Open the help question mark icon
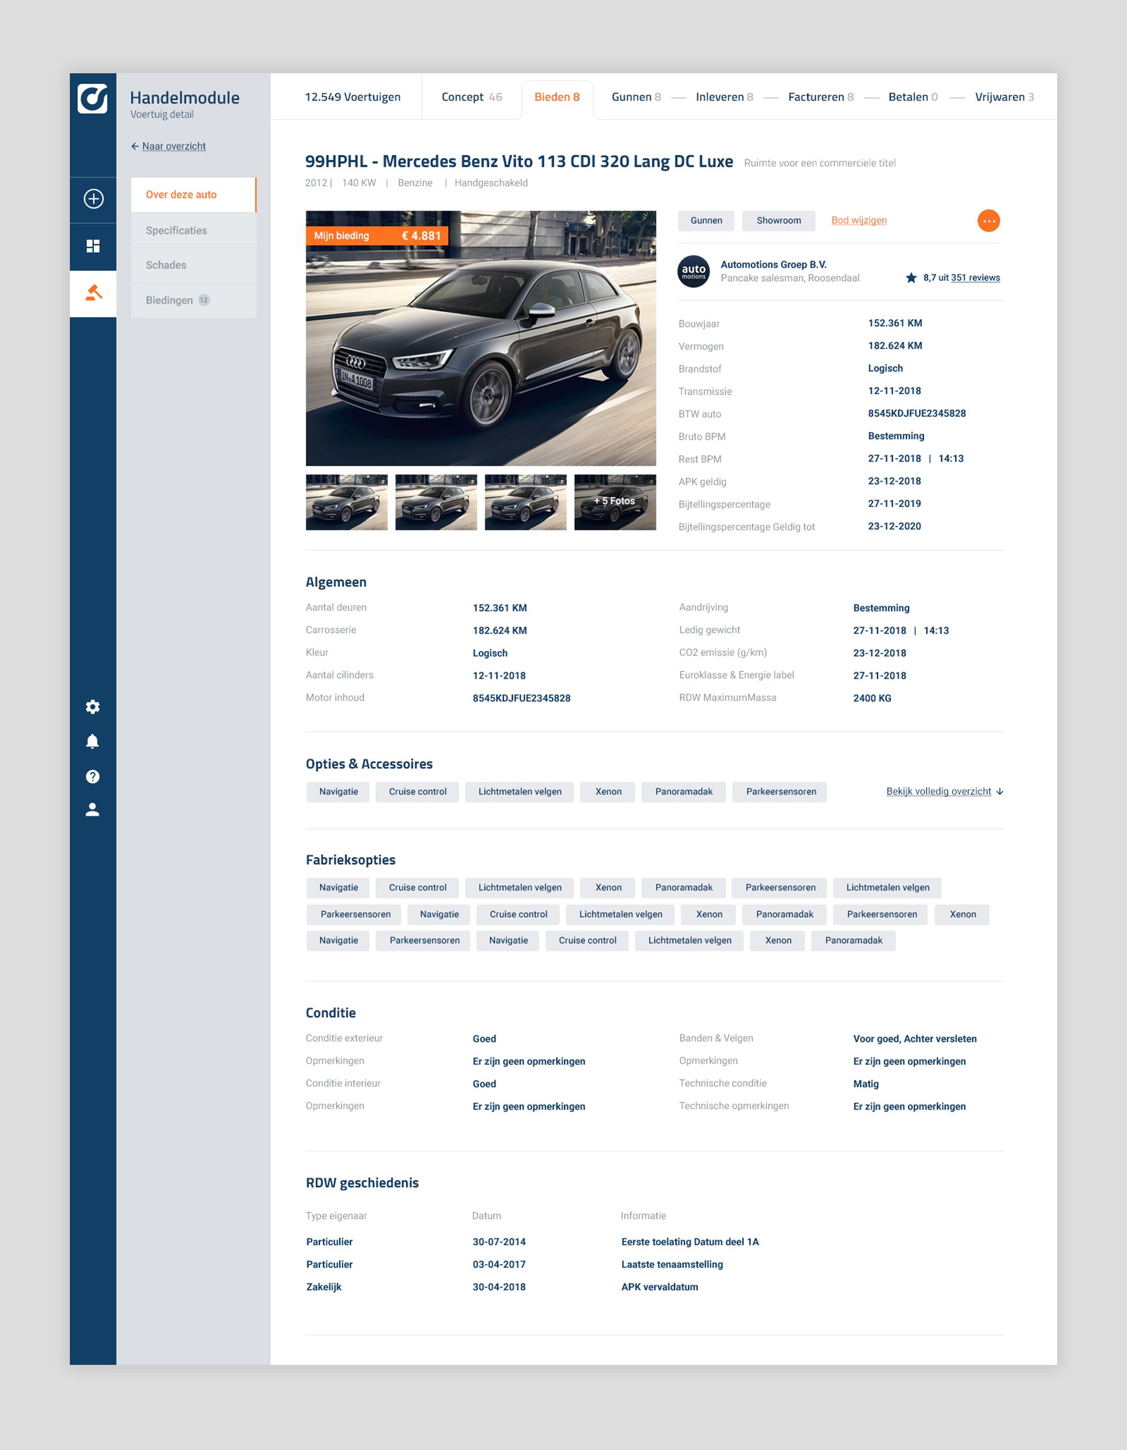Viewport: 1127px width, 1450px height. [93, 776]
